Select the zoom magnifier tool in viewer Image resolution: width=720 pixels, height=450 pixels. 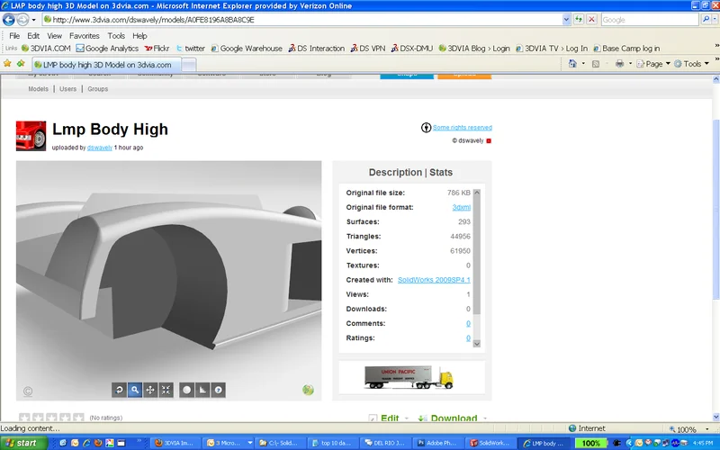(x=134, y=390)
